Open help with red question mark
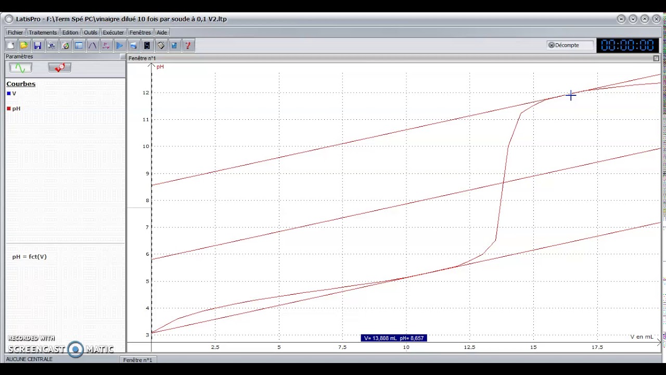This screenshot has height=375, width=666. click(188, 46)
